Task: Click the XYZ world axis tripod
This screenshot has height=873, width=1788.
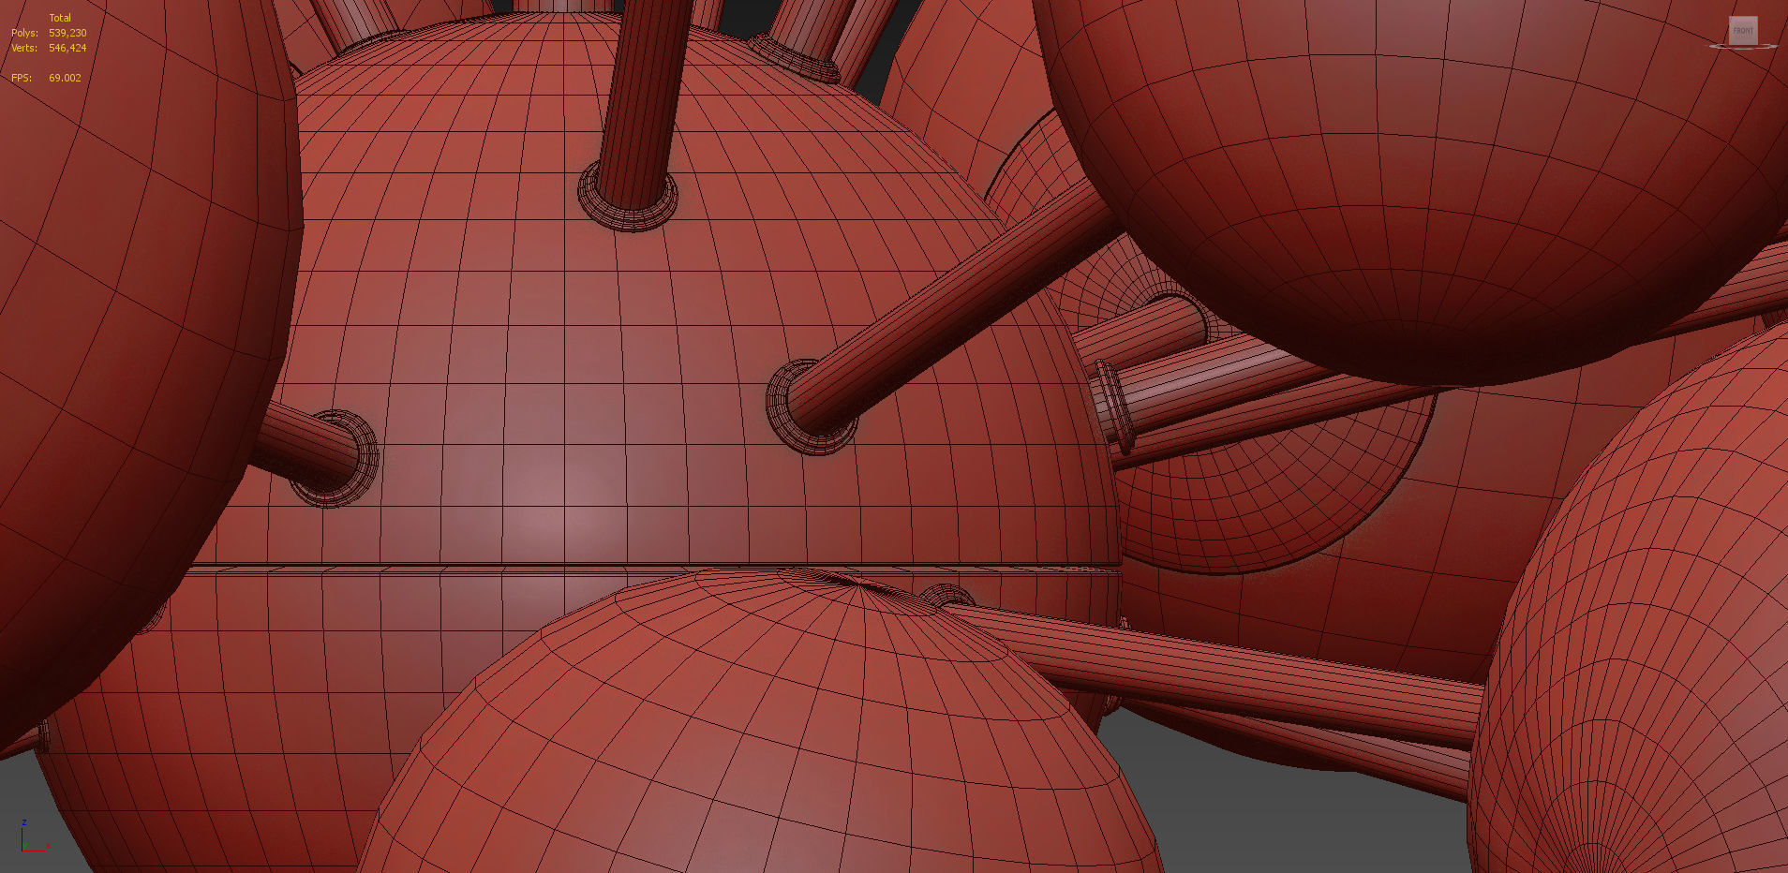Action: click(35, 836)
